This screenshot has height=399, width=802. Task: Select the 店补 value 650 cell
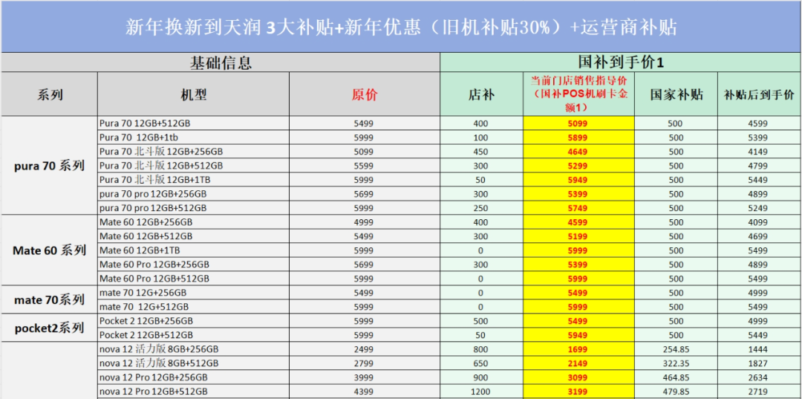pos(481,363)
